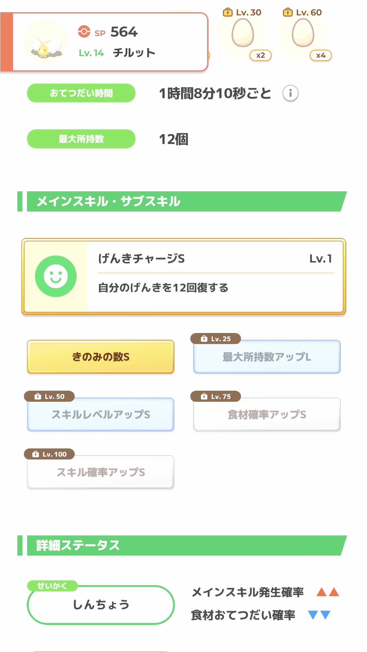Viewport: 367px width, 652px height.
Task: Tap the blue down arrows for ingredient rate
Action: tap(319, 615)
